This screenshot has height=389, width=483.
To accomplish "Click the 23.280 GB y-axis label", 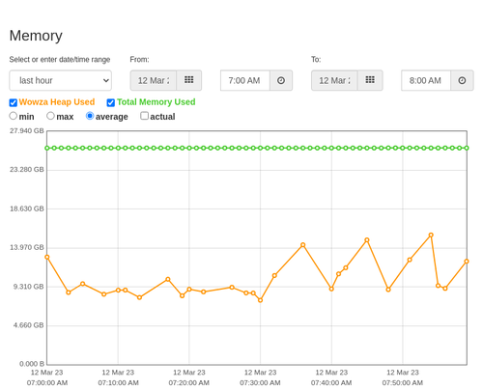I will click(27, 170).
